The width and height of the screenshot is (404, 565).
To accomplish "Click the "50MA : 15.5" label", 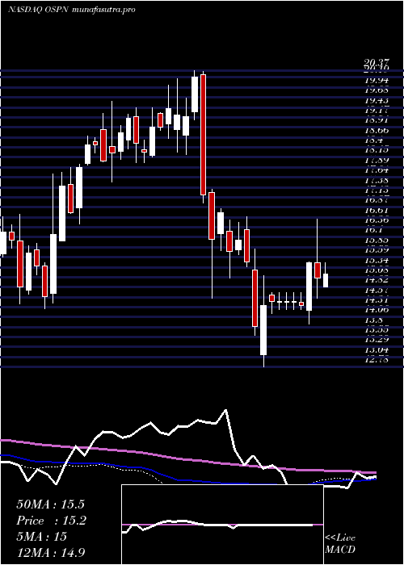I will (50, 504).
